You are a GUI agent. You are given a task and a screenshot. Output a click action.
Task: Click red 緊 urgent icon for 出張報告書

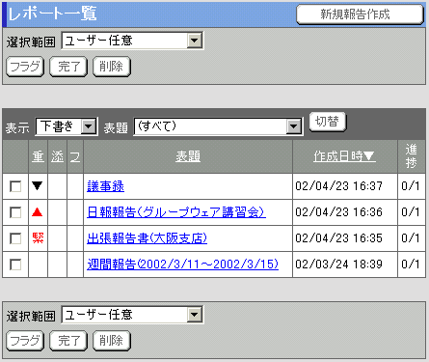pos(38,237)
